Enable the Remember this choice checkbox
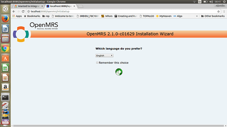227x127 pixels. pyautogui.click(x=97, y=63)
